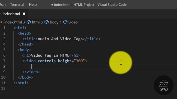Image resolution: width=177 pixels, height=99 pixels.
Task: Click the 'height' attribute name
Action: coord(65,61)
